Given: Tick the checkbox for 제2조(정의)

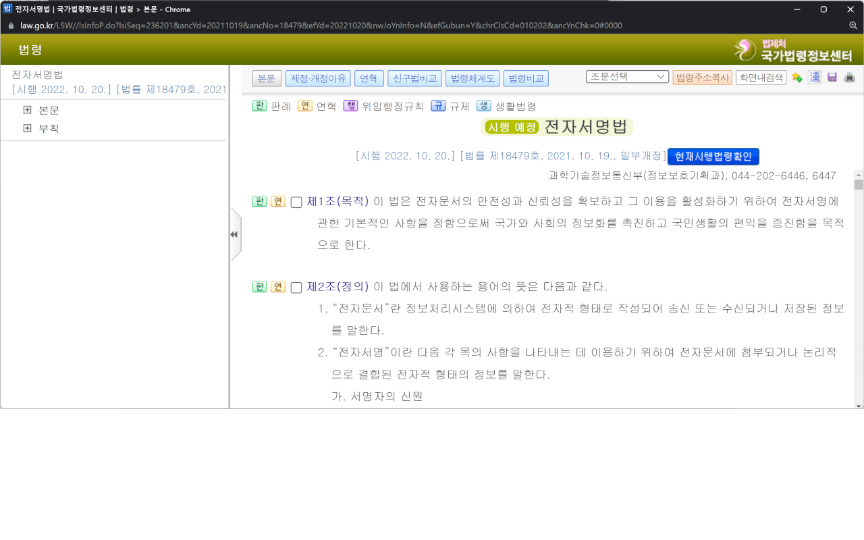Looking at the screenshot, I should click(296, 288).
